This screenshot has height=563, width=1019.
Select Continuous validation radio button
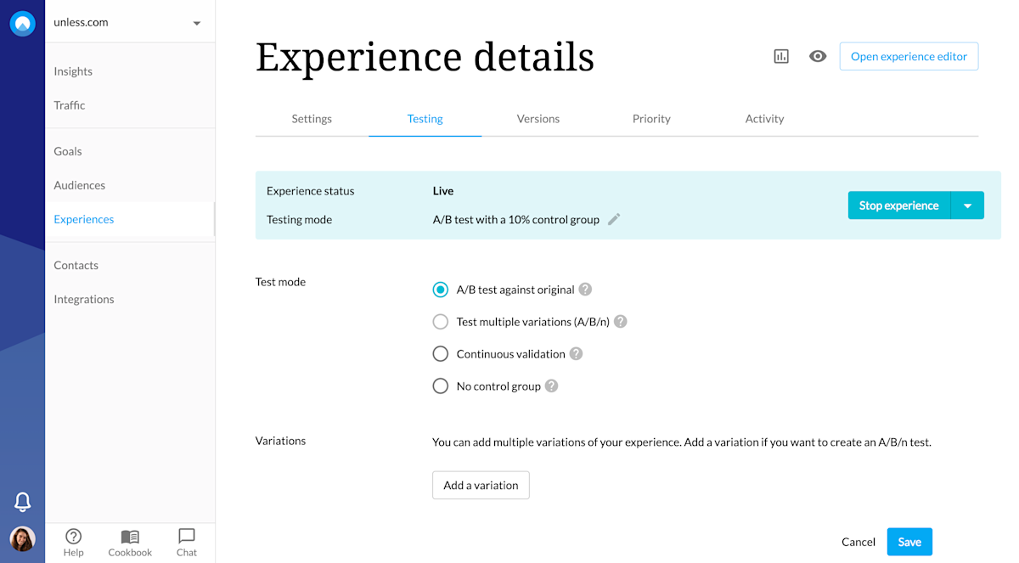pos(441,354)
